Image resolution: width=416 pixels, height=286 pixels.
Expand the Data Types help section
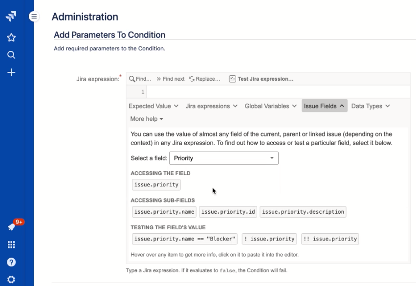click(x=371, y=106)
